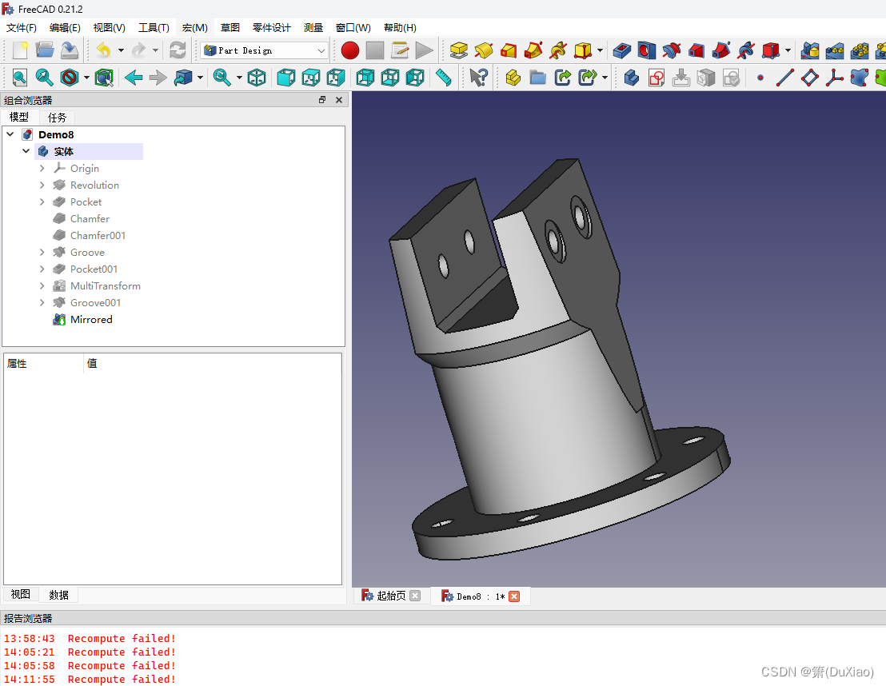The height and width of the screenshot is (686, 886).
Task: Open the Part Design workbench dropdown
Action: 264,50
